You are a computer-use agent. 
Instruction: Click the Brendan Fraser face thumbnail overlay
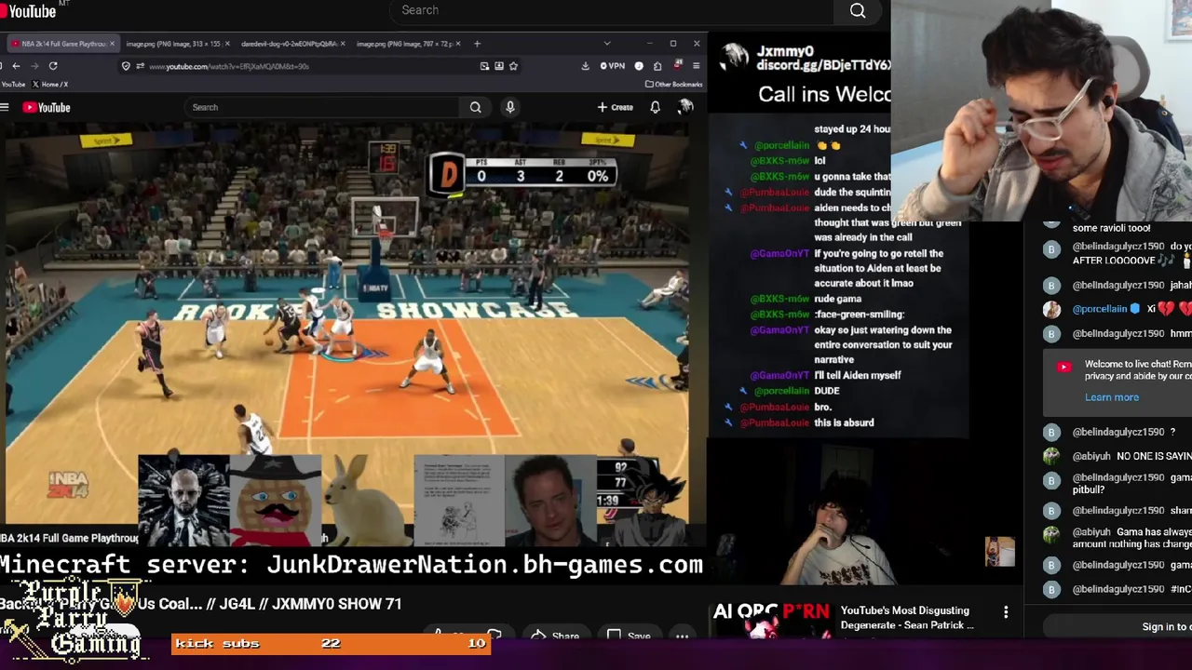point(550,501)
